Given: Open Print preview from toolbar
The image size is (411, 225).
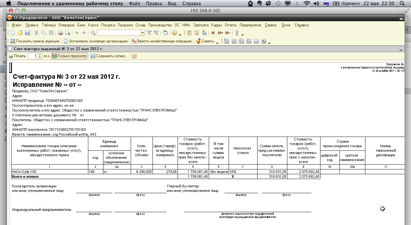Looking at the screenshot, I should coord(67,33).
